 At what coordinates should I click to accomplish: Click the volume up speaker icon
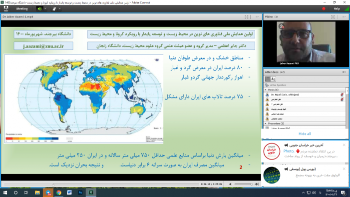[x=257, y=184]
